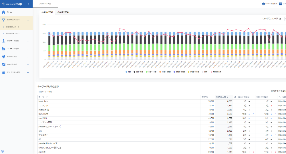
Task: Click the CSVダウンロード button
Action: pos(272,19)
